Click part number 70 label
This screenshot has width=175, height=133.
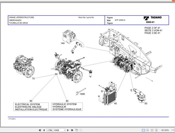point(33,79)
